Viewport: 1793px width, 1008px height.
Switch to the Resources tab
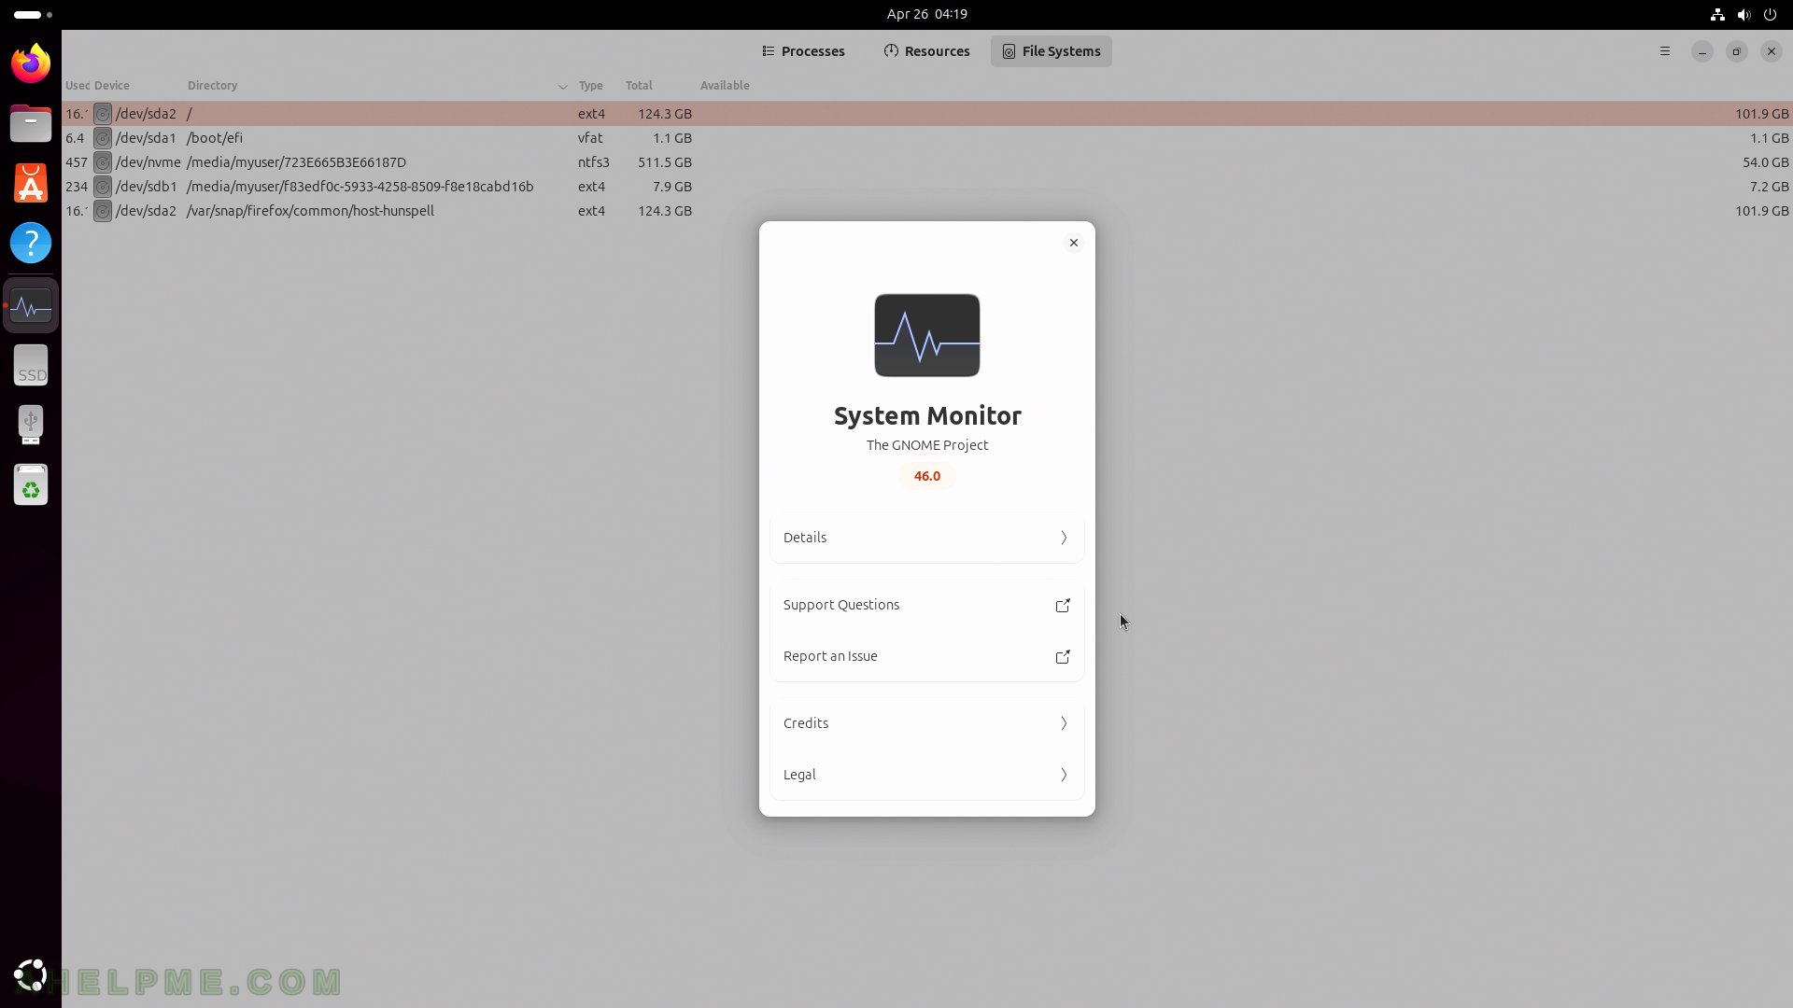926,51
